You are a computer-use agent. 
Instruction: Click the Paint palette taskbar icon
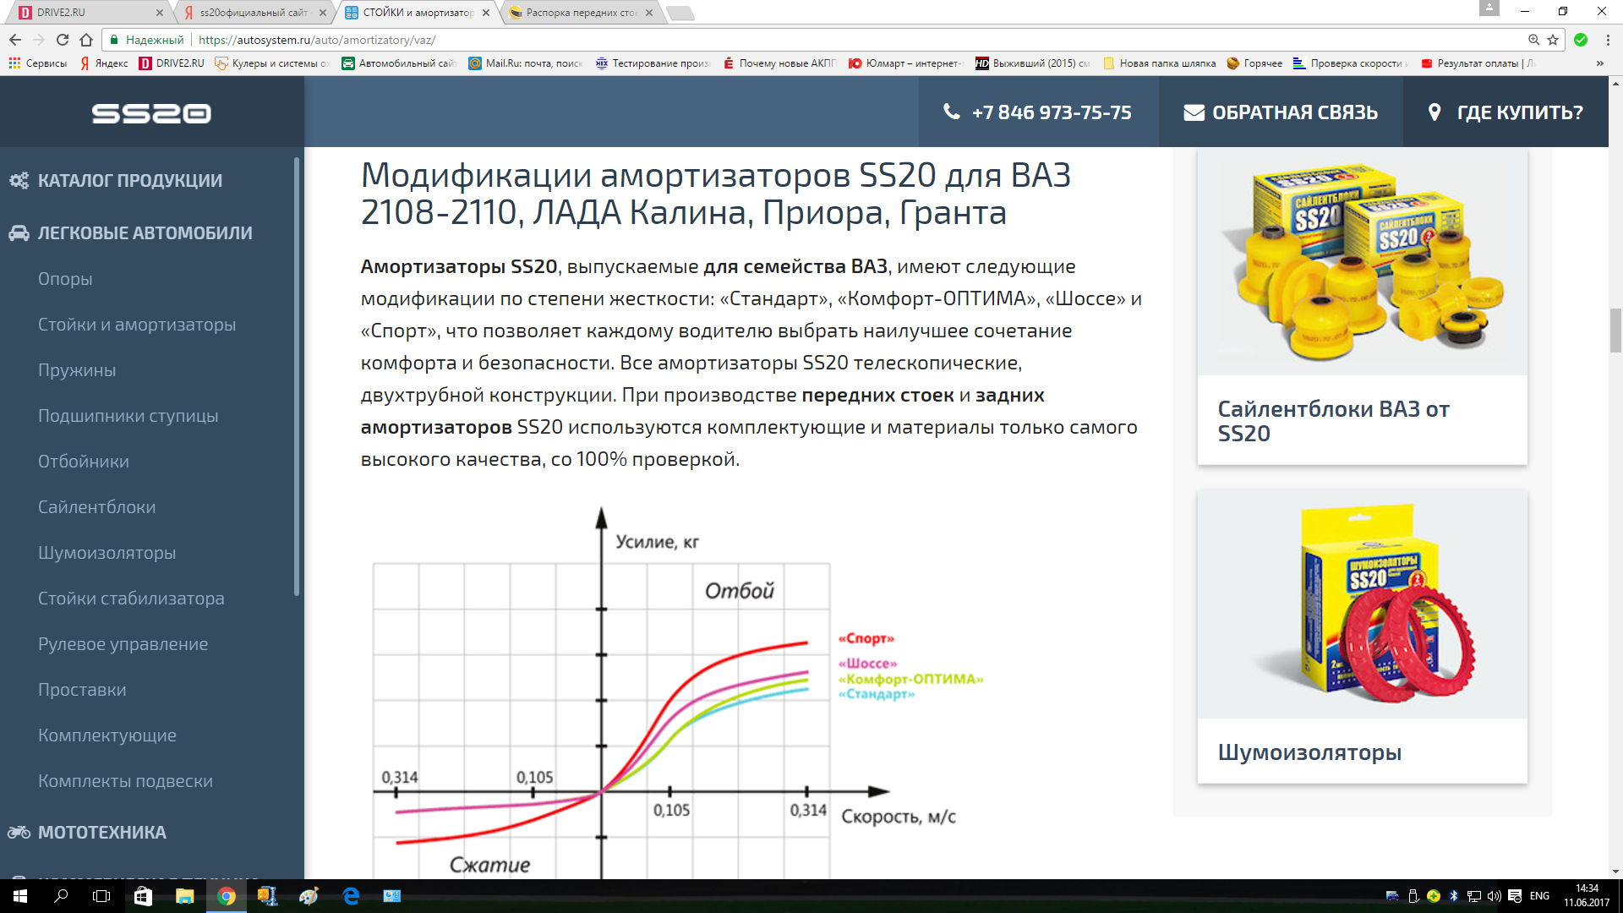click(x=309, y=896)
